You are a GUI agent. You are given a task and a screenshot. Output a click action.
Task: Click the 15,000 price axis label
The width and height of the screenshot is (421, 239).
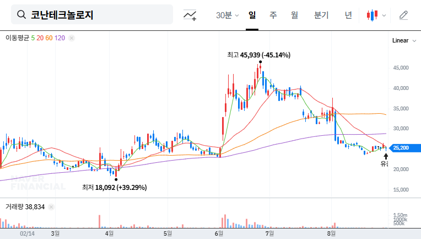coord(401,190)
